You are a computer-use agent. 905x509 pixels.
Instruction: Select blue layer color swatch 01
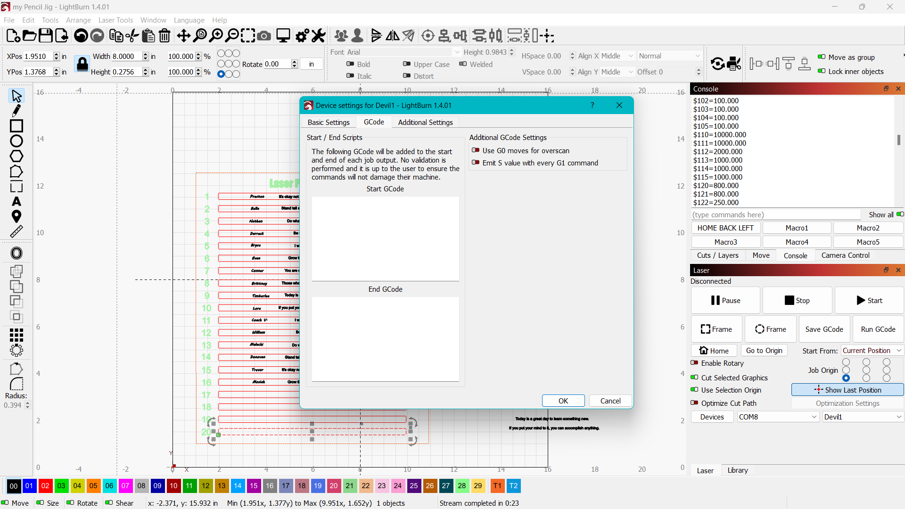click(x=29, y=485)
